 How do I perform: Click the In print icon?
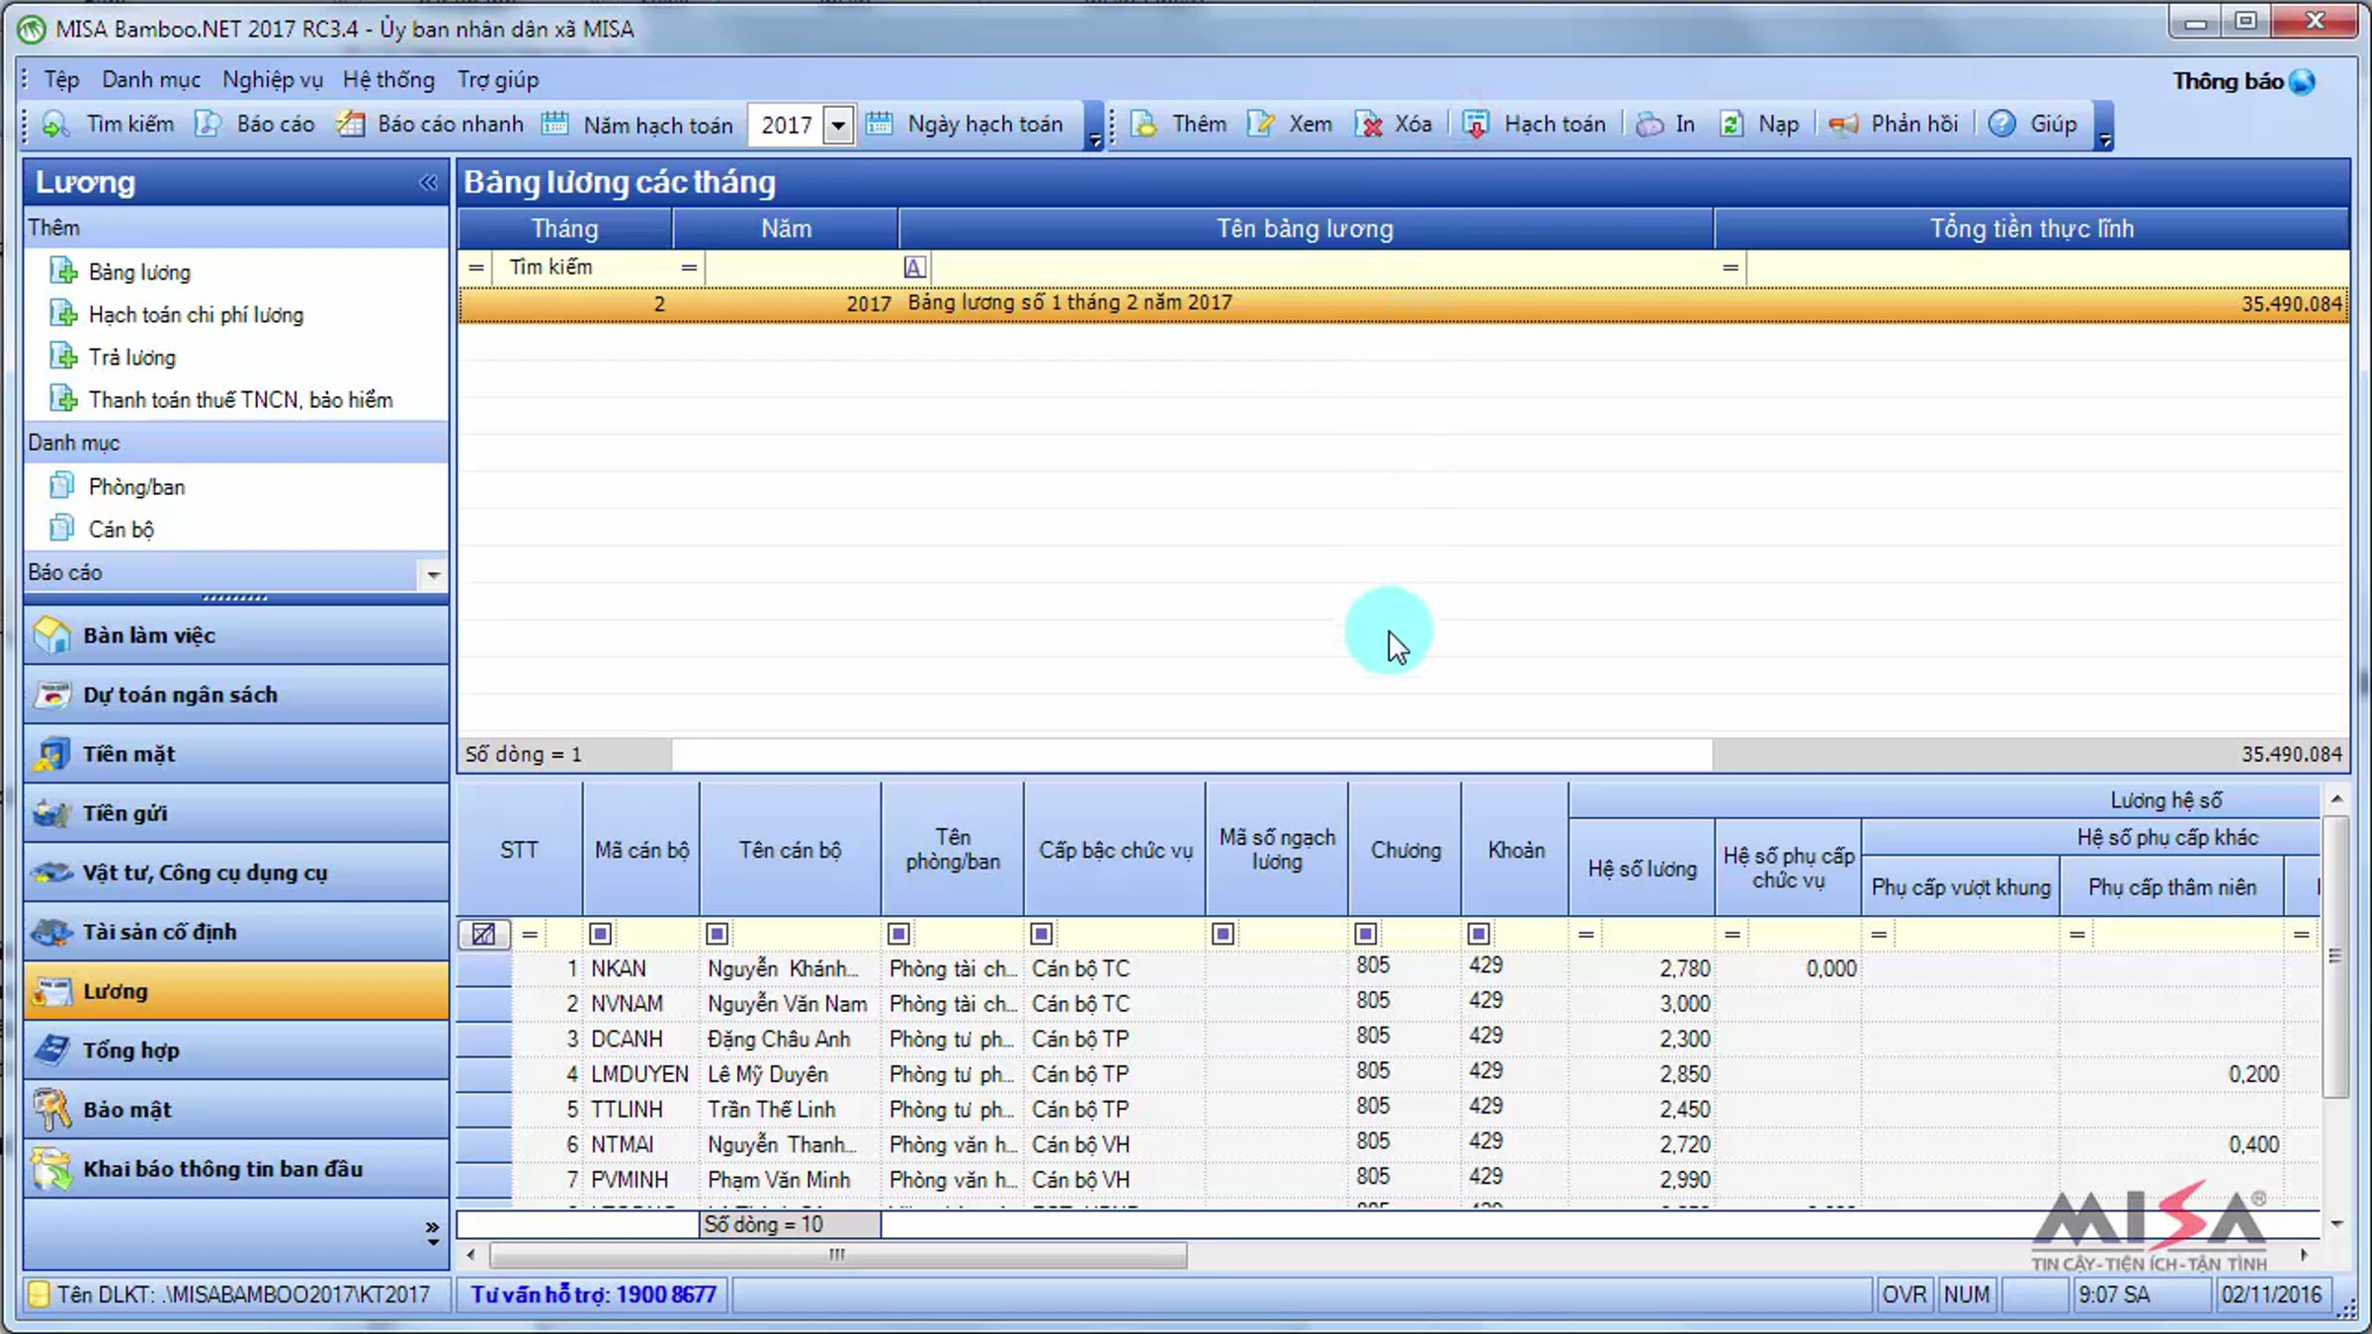(x=1650, y=125)
